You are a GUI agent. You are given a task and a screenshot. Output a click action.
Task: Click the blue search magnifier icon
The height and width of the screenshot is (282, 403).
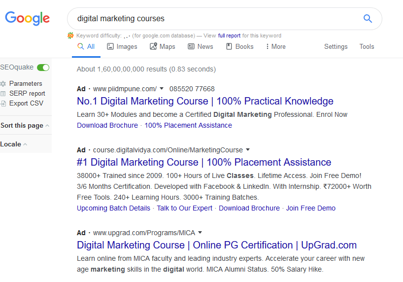pyautogui.click(x=368, y=19)
